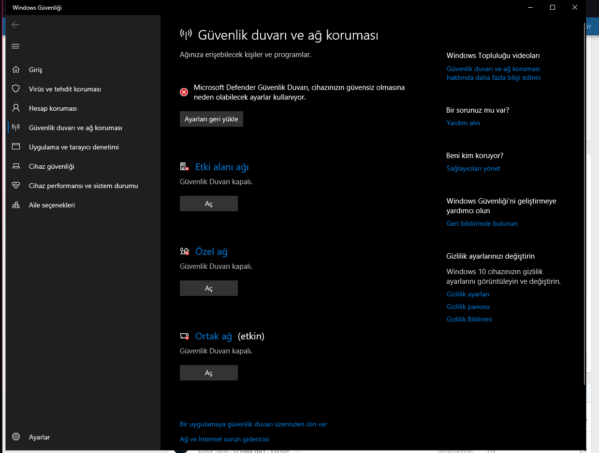Open Gizlilik Bildirimi link
This screenshot has height=453, width=599.
click(469, 319)
